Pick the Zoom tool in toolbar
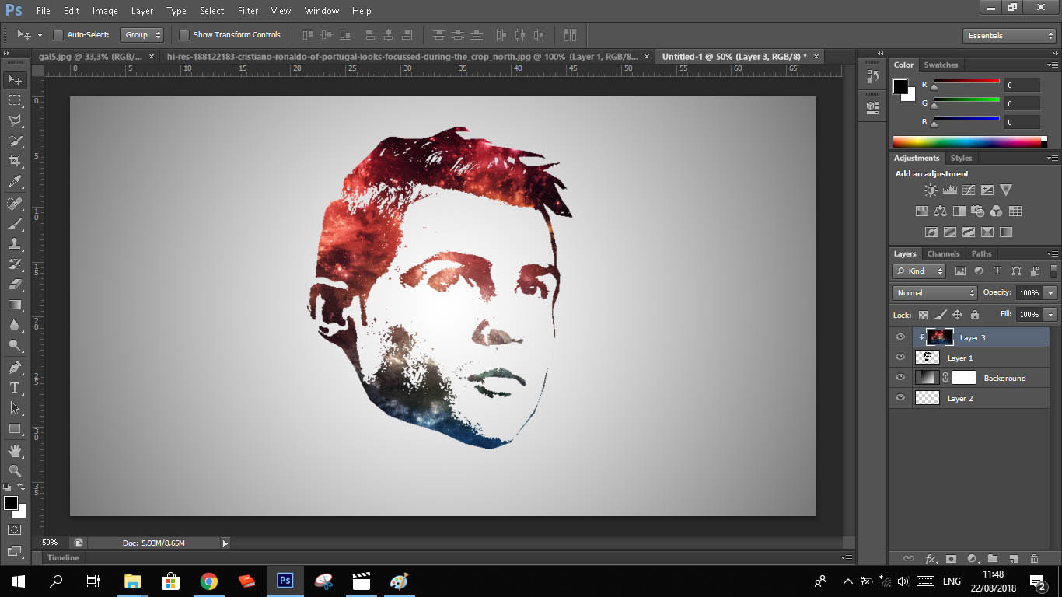This screenshot has height=597, width=1062. click(x=15, y=470)
